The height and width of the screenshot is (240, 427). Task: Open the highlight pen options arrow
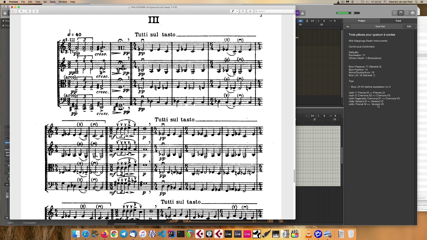pyautogui.click(x=237, y=11)
